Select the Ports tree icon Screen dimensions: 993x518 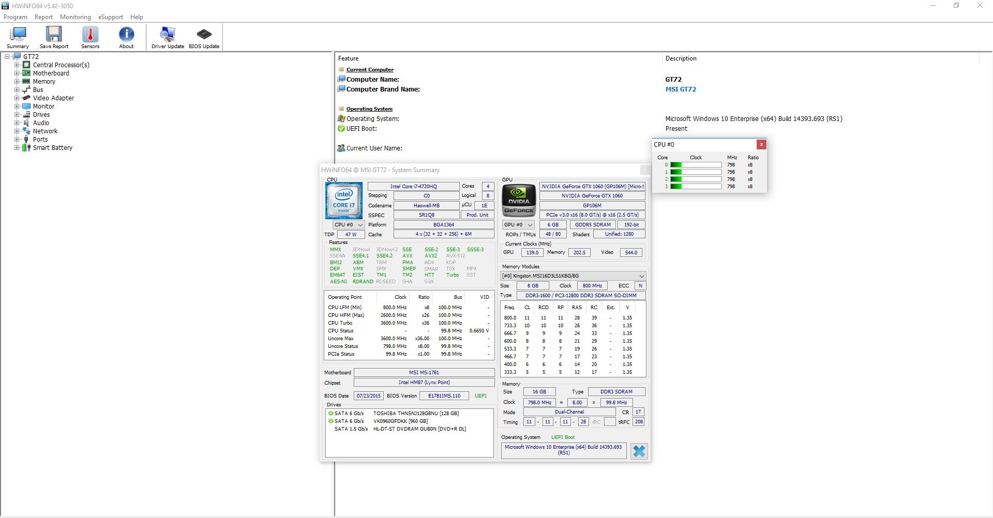pyautogui.click(x=26, y=140)
